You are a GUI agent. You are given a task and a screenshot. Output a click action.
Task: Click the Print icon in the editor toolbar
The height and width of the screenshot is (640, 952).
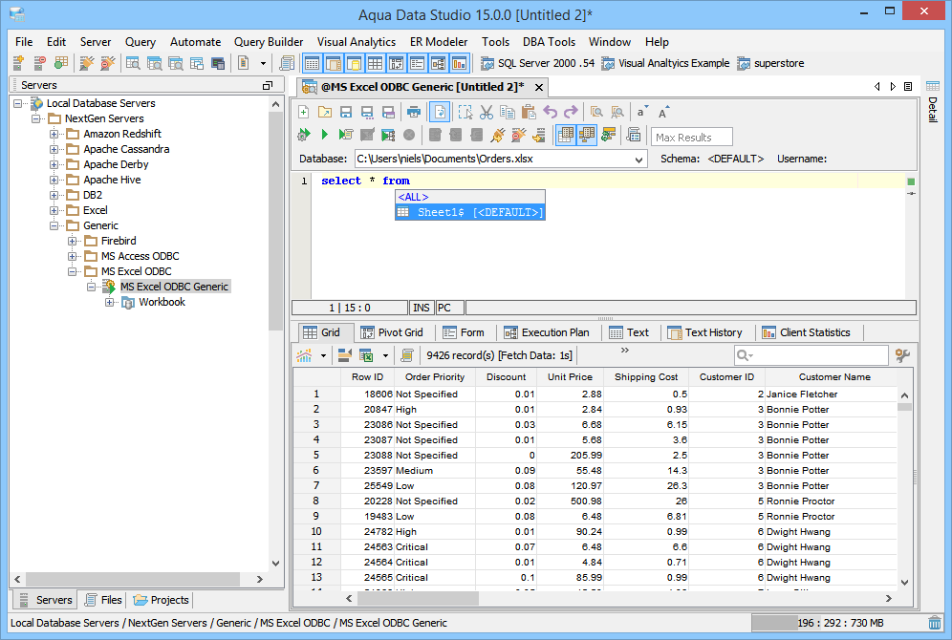(x=414, y=112)
